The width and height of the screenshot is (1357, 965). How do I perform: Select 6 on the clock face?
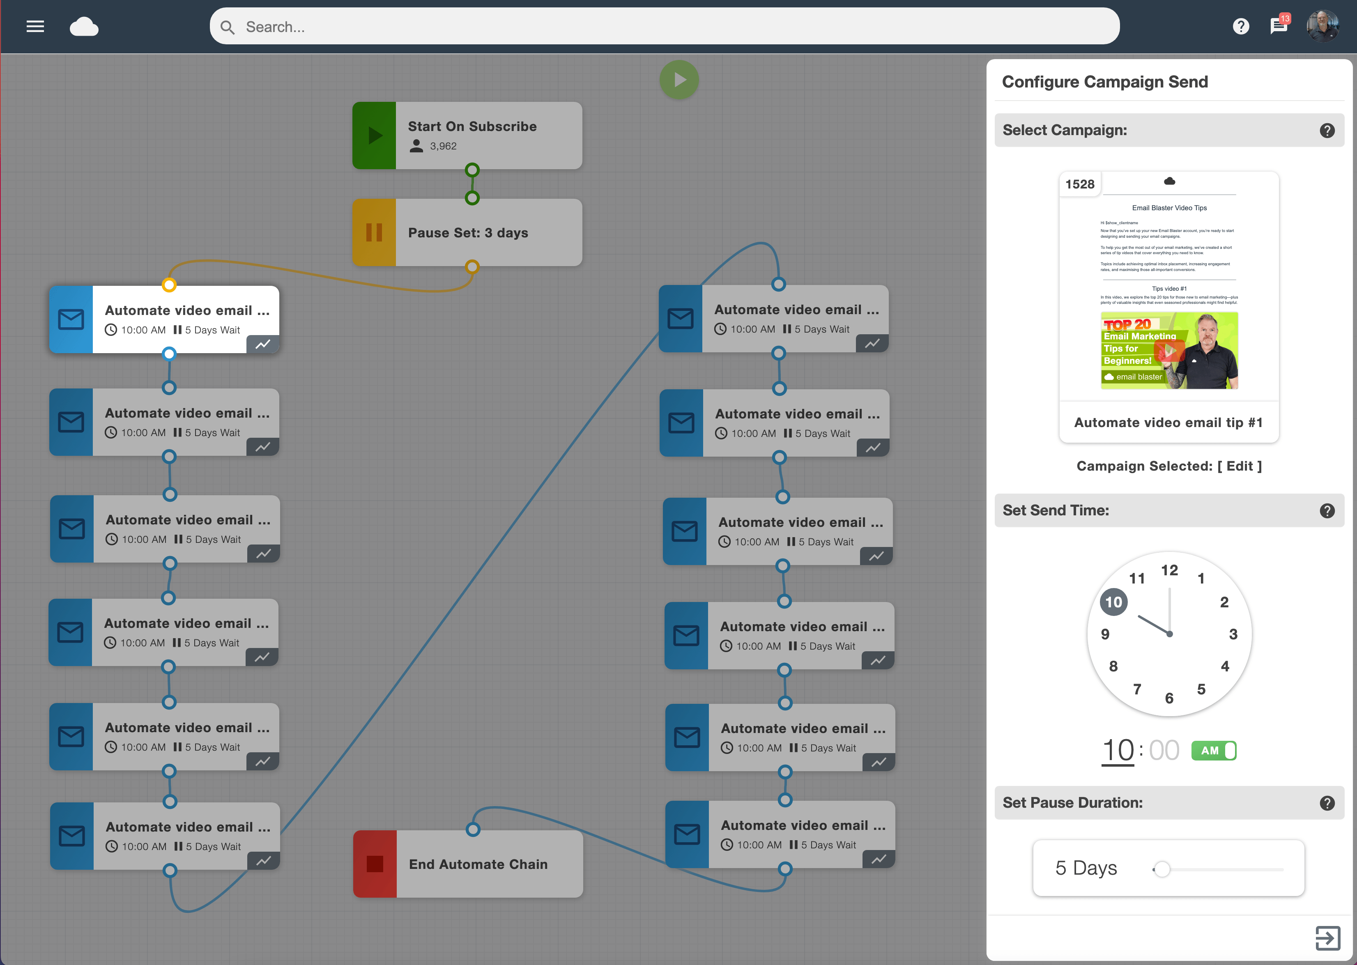pyautogui.click(x=1169, y=698)
